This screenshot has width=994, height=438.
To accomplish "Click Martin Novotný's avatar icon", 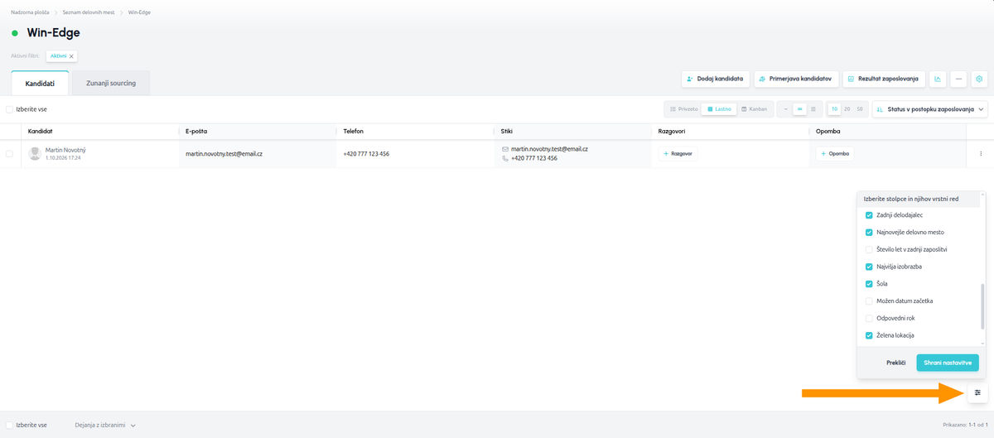I will coord(35,153).
